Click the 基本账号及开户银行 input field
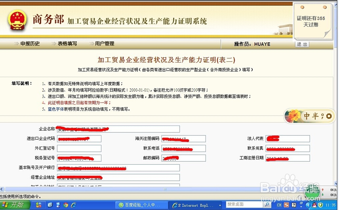 [x=118, y=168]
